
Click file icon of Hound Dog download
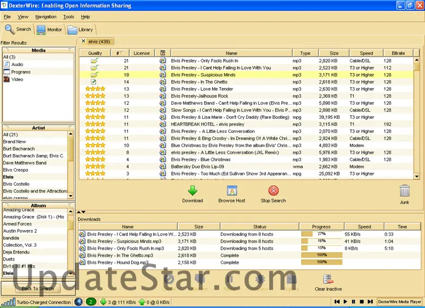click(82, 262)
